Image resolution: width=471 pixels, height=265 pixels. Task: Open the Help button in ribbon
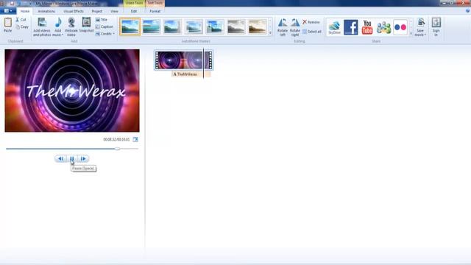click(467, 11)
